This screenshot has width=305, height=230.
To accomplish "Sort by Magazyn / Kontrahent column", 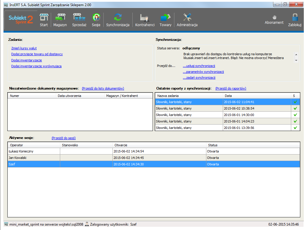I will [128, 96].
